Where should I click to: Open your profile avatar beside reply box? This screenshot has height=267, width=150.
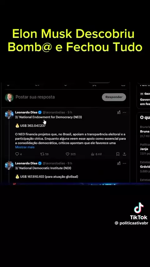9,98
